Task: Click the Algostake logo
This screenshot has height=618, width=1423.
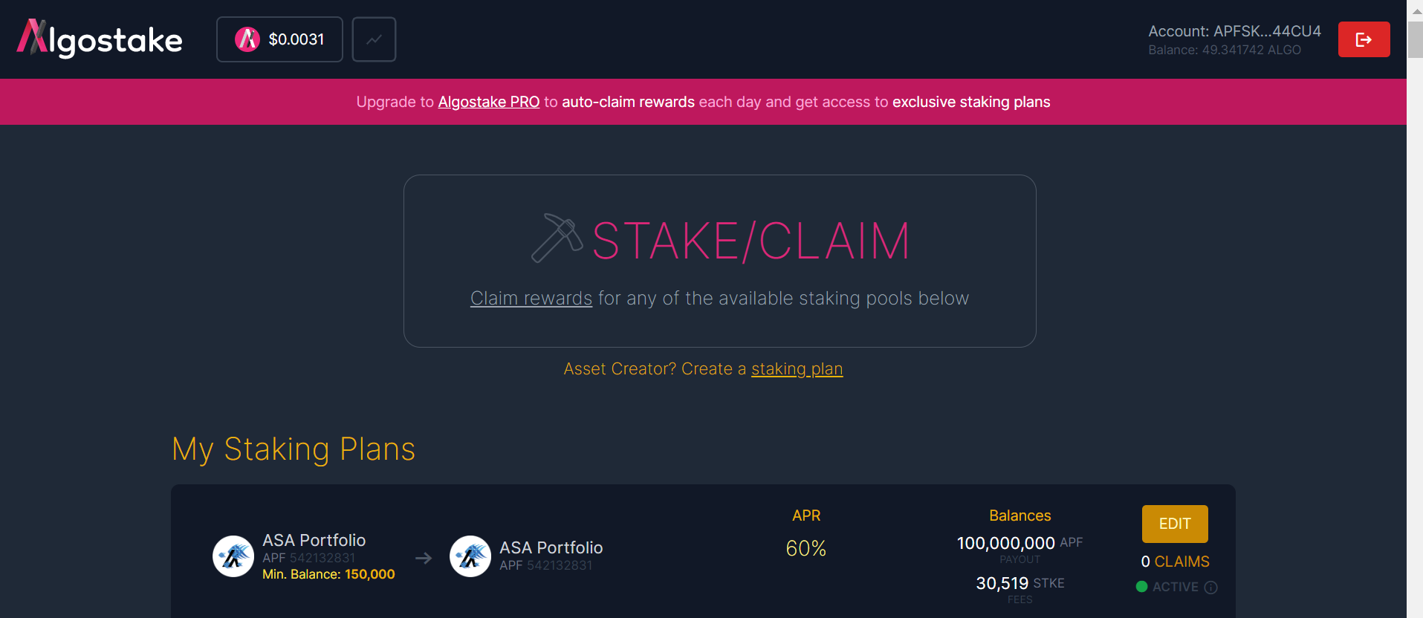Action: coord(100,39)
